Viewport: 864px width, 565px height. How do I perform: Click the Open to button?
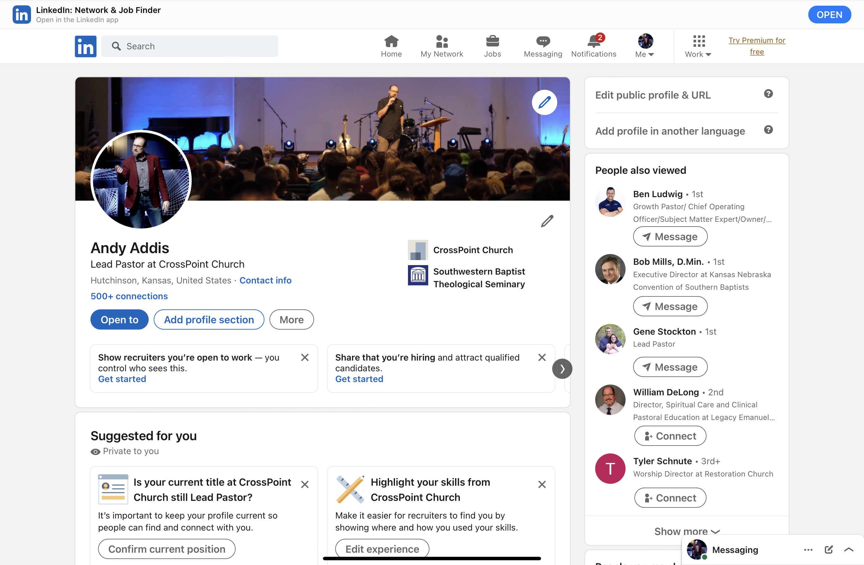tap(119, 319)
